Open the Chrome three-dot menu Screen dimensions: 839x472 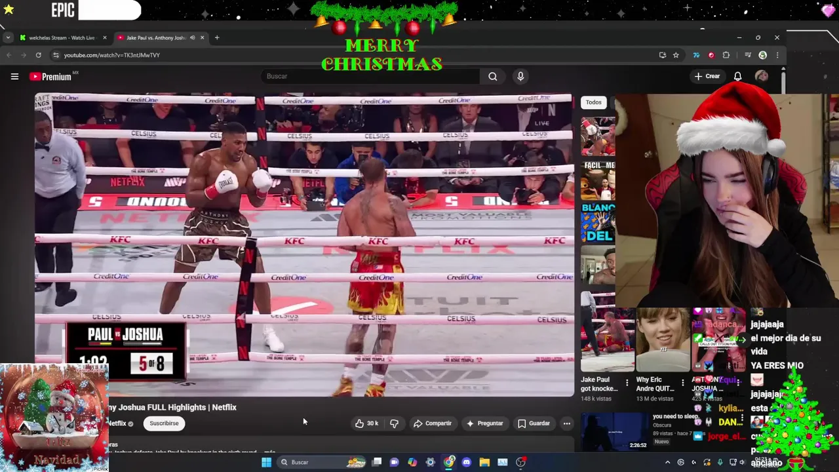(777, 55)
